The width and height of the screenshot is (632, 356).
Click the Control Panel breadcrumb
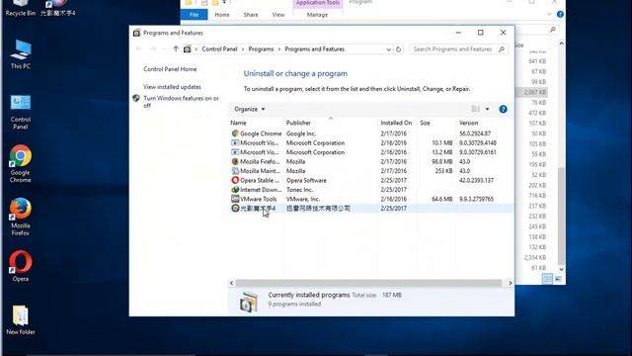click(x=219, y=49)
